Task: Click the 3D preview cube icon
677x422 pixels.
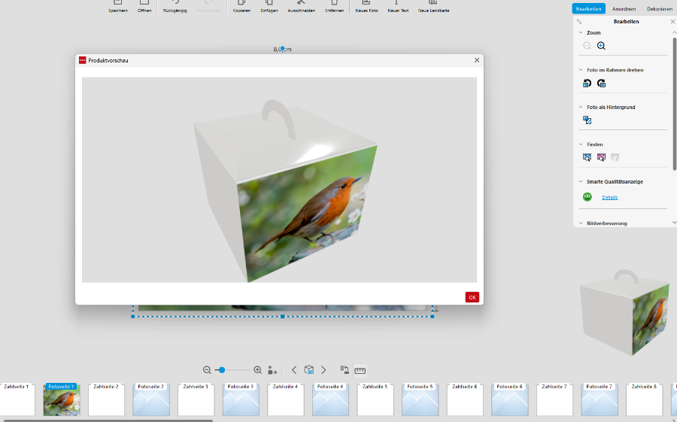Action: coord(308,370)
